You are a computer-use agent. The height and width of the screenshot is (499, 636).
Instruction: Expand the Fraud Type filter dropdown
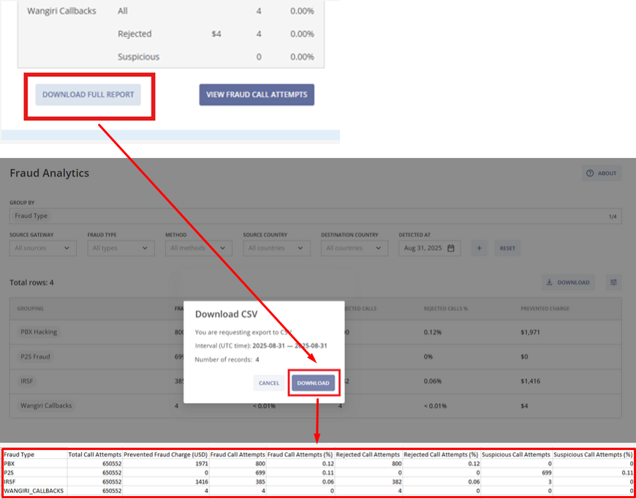(x=120, y=248)
